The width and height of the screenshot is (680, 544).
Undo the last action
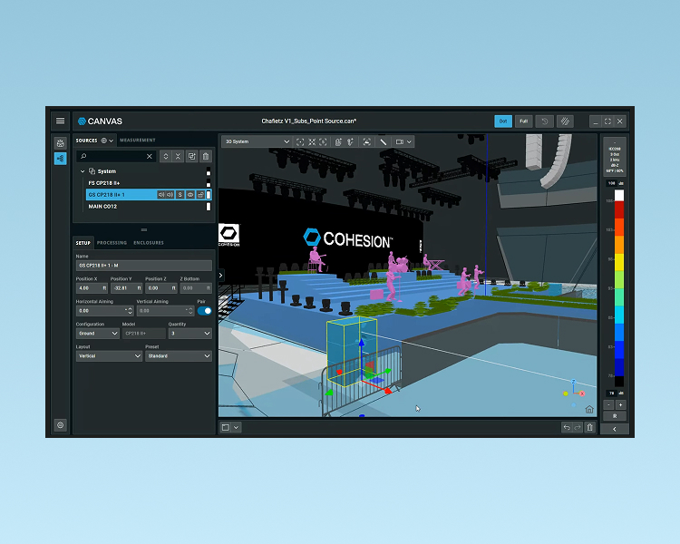[x=567, y=427]
